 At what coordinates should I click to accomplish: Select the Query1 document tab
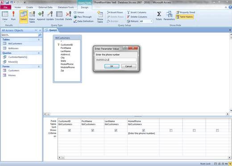click(51, 30)
